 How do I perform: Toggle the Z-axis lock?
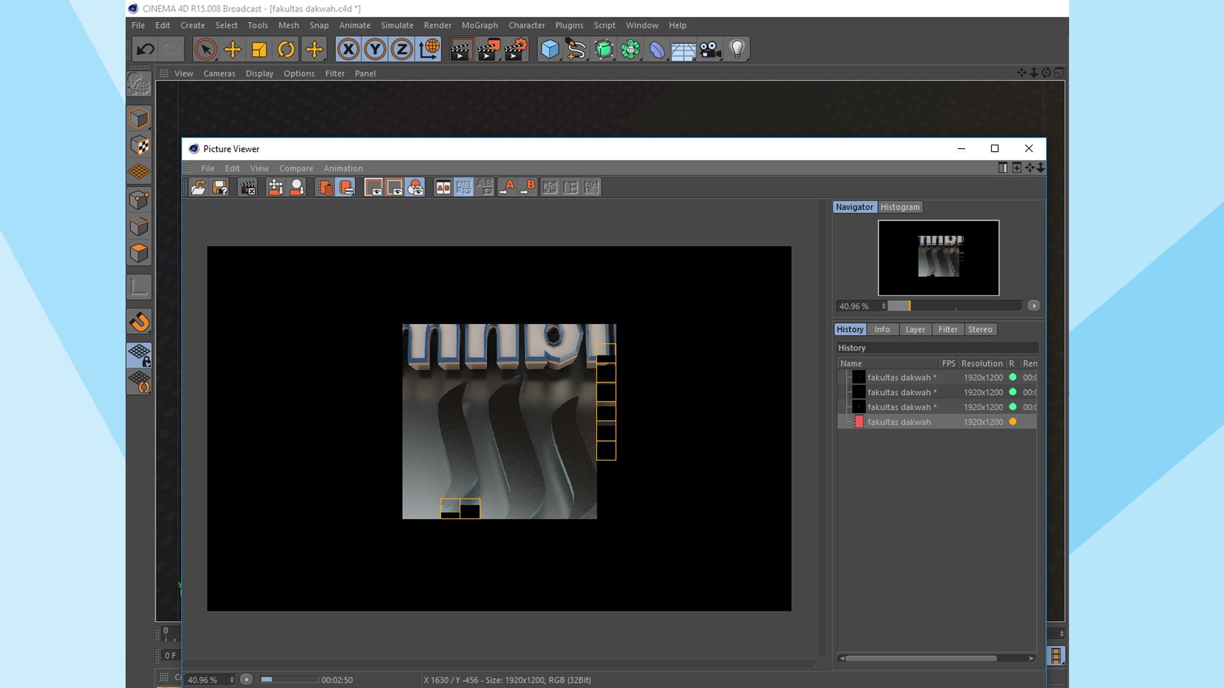[x=402, y=49]
